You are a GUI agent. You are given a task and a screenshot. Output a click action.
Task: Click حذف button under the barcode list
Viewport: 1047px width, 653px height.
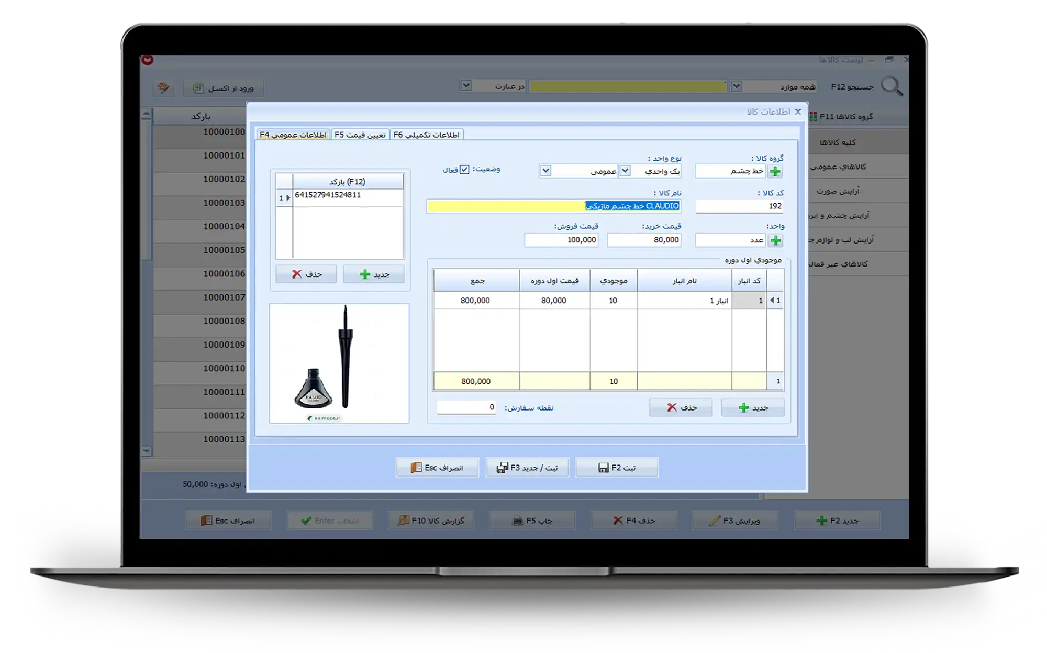point(306,274)
